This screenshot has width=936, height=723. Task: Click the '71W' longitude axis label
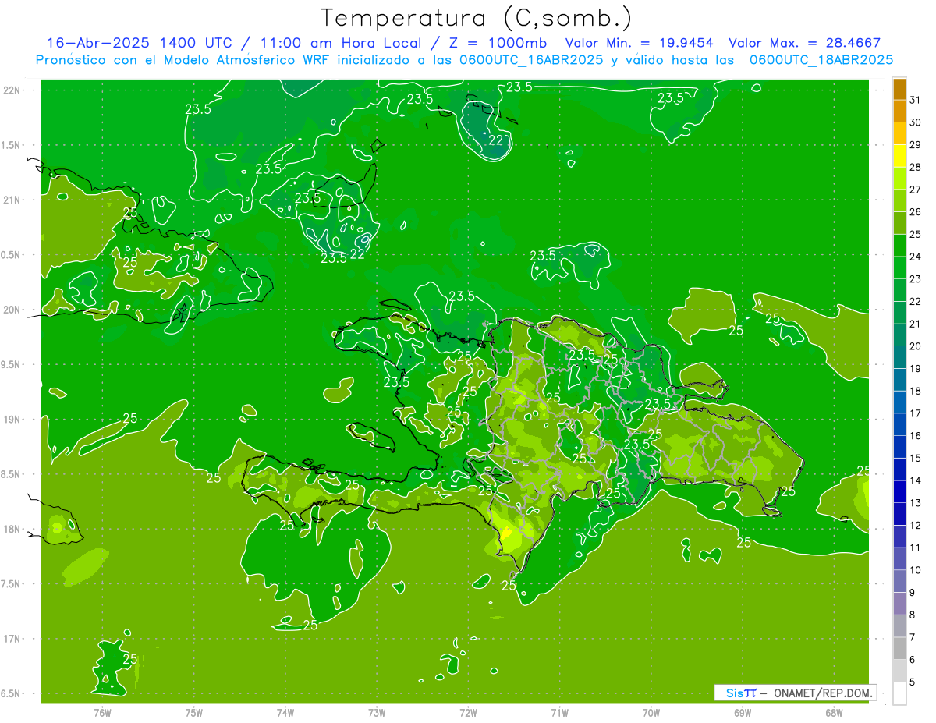(559, 713)
